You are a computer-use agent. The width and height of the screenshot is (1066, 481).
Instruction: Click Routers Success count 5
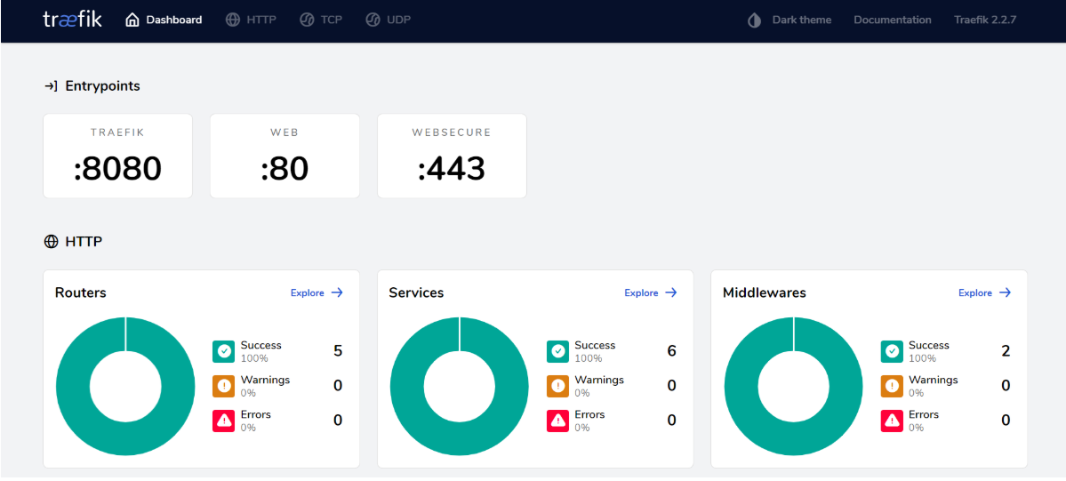(x=338, y=351)
